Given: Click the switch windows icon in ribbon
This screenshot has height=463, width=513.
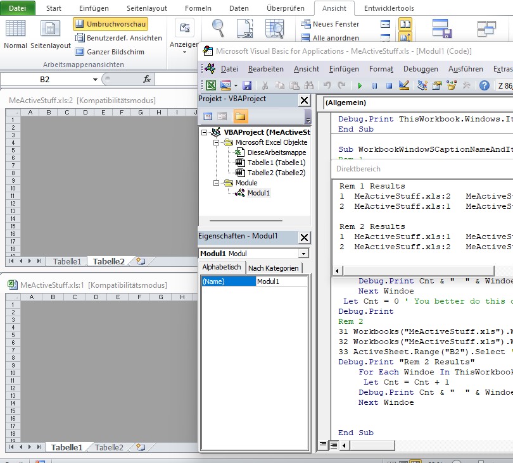Looking at the screenshot, I should (x=486, y=28).
